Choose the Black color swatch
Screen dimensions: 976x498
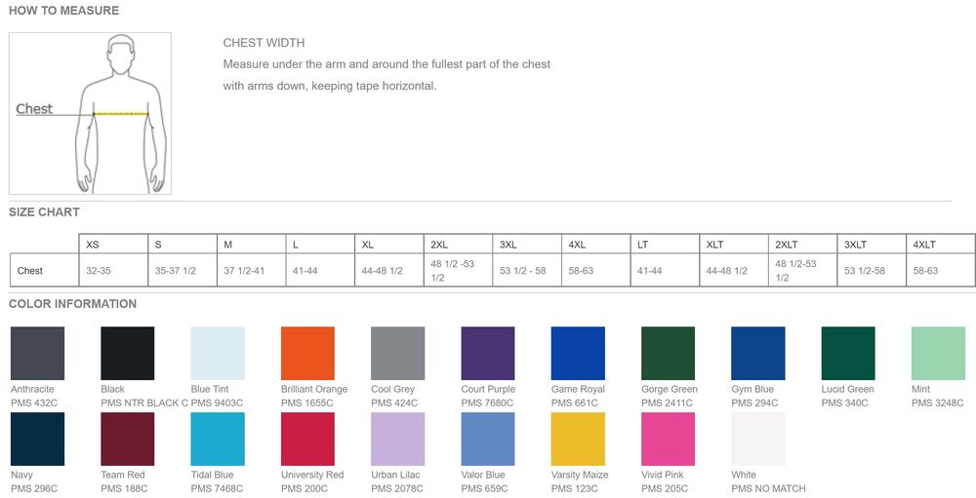click(x=127, y=353)
